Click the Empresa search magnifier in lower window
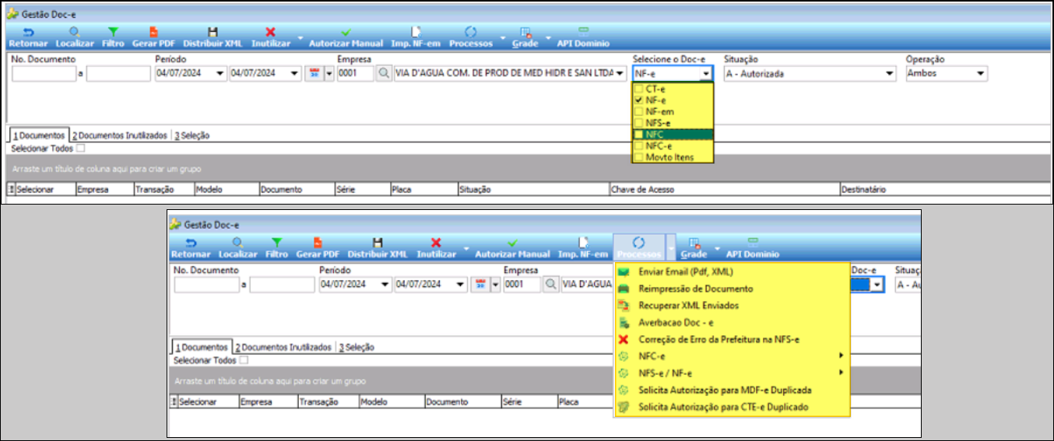Screen dimensions: 1054x441 pos(550,285)
